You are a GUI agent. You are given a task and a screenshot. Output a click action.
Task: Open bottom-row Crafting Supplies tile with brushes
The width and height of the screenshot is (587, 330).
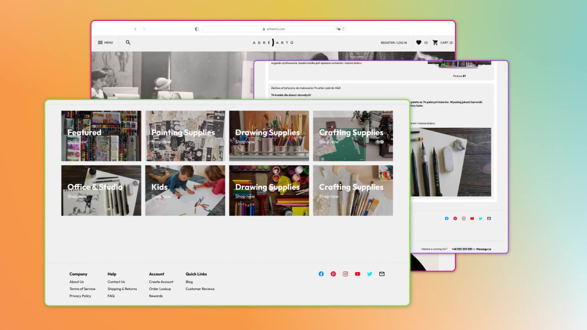(x=353, y=190)
